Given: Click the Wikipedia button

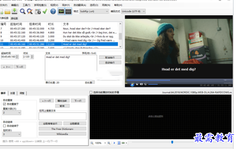Looking at the screenshot, I should coord(62,134).
